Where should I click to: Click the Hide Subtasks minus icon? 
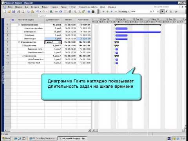[x=116, y=11]
